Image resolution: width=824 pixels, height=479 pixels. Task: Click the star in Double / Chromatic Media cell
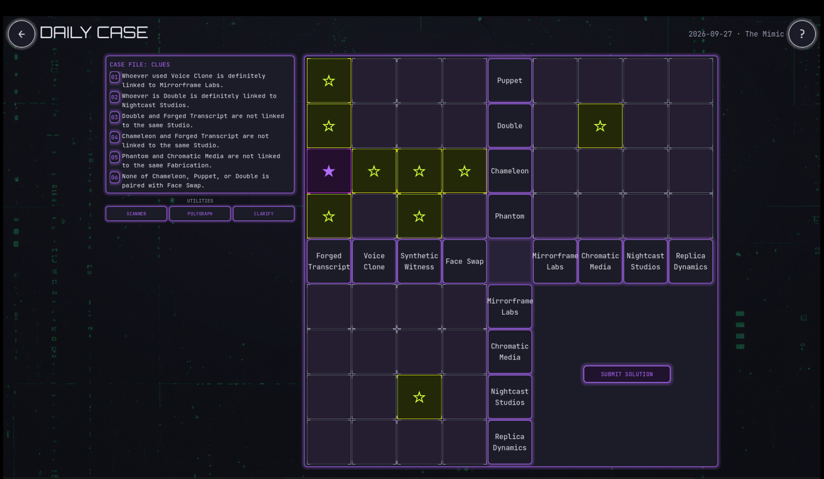click(x=600, y=126)
